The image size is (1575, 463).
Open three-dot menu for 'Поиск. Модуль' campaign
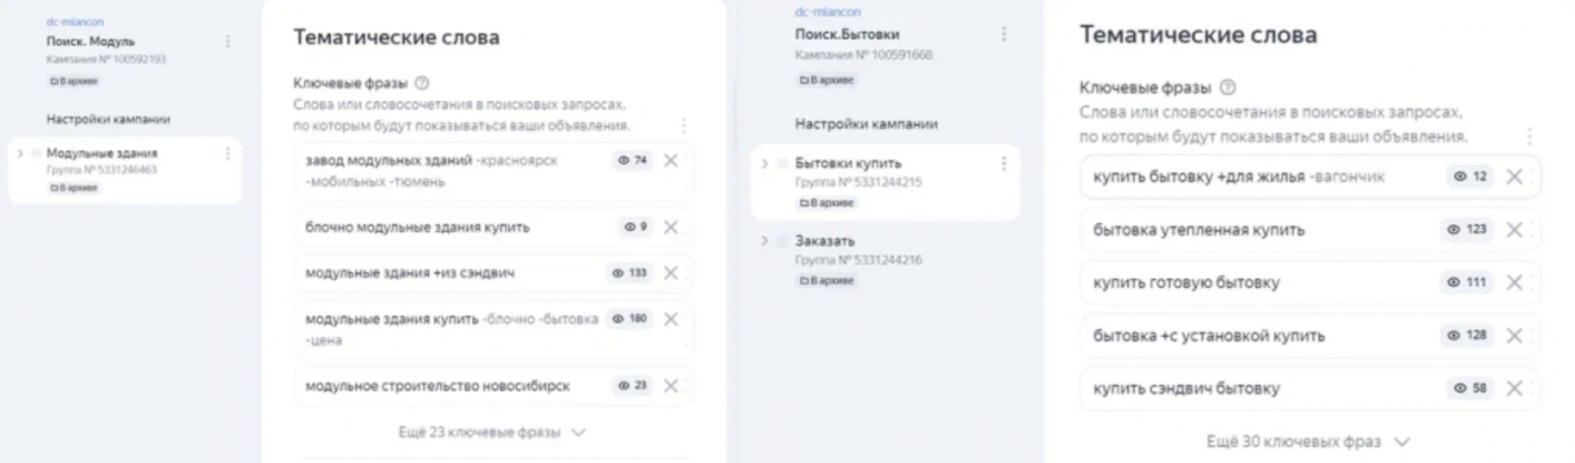point(227,41)
